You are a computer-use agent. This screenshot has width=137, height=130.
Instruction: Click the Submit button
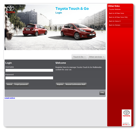pos(9,84)
